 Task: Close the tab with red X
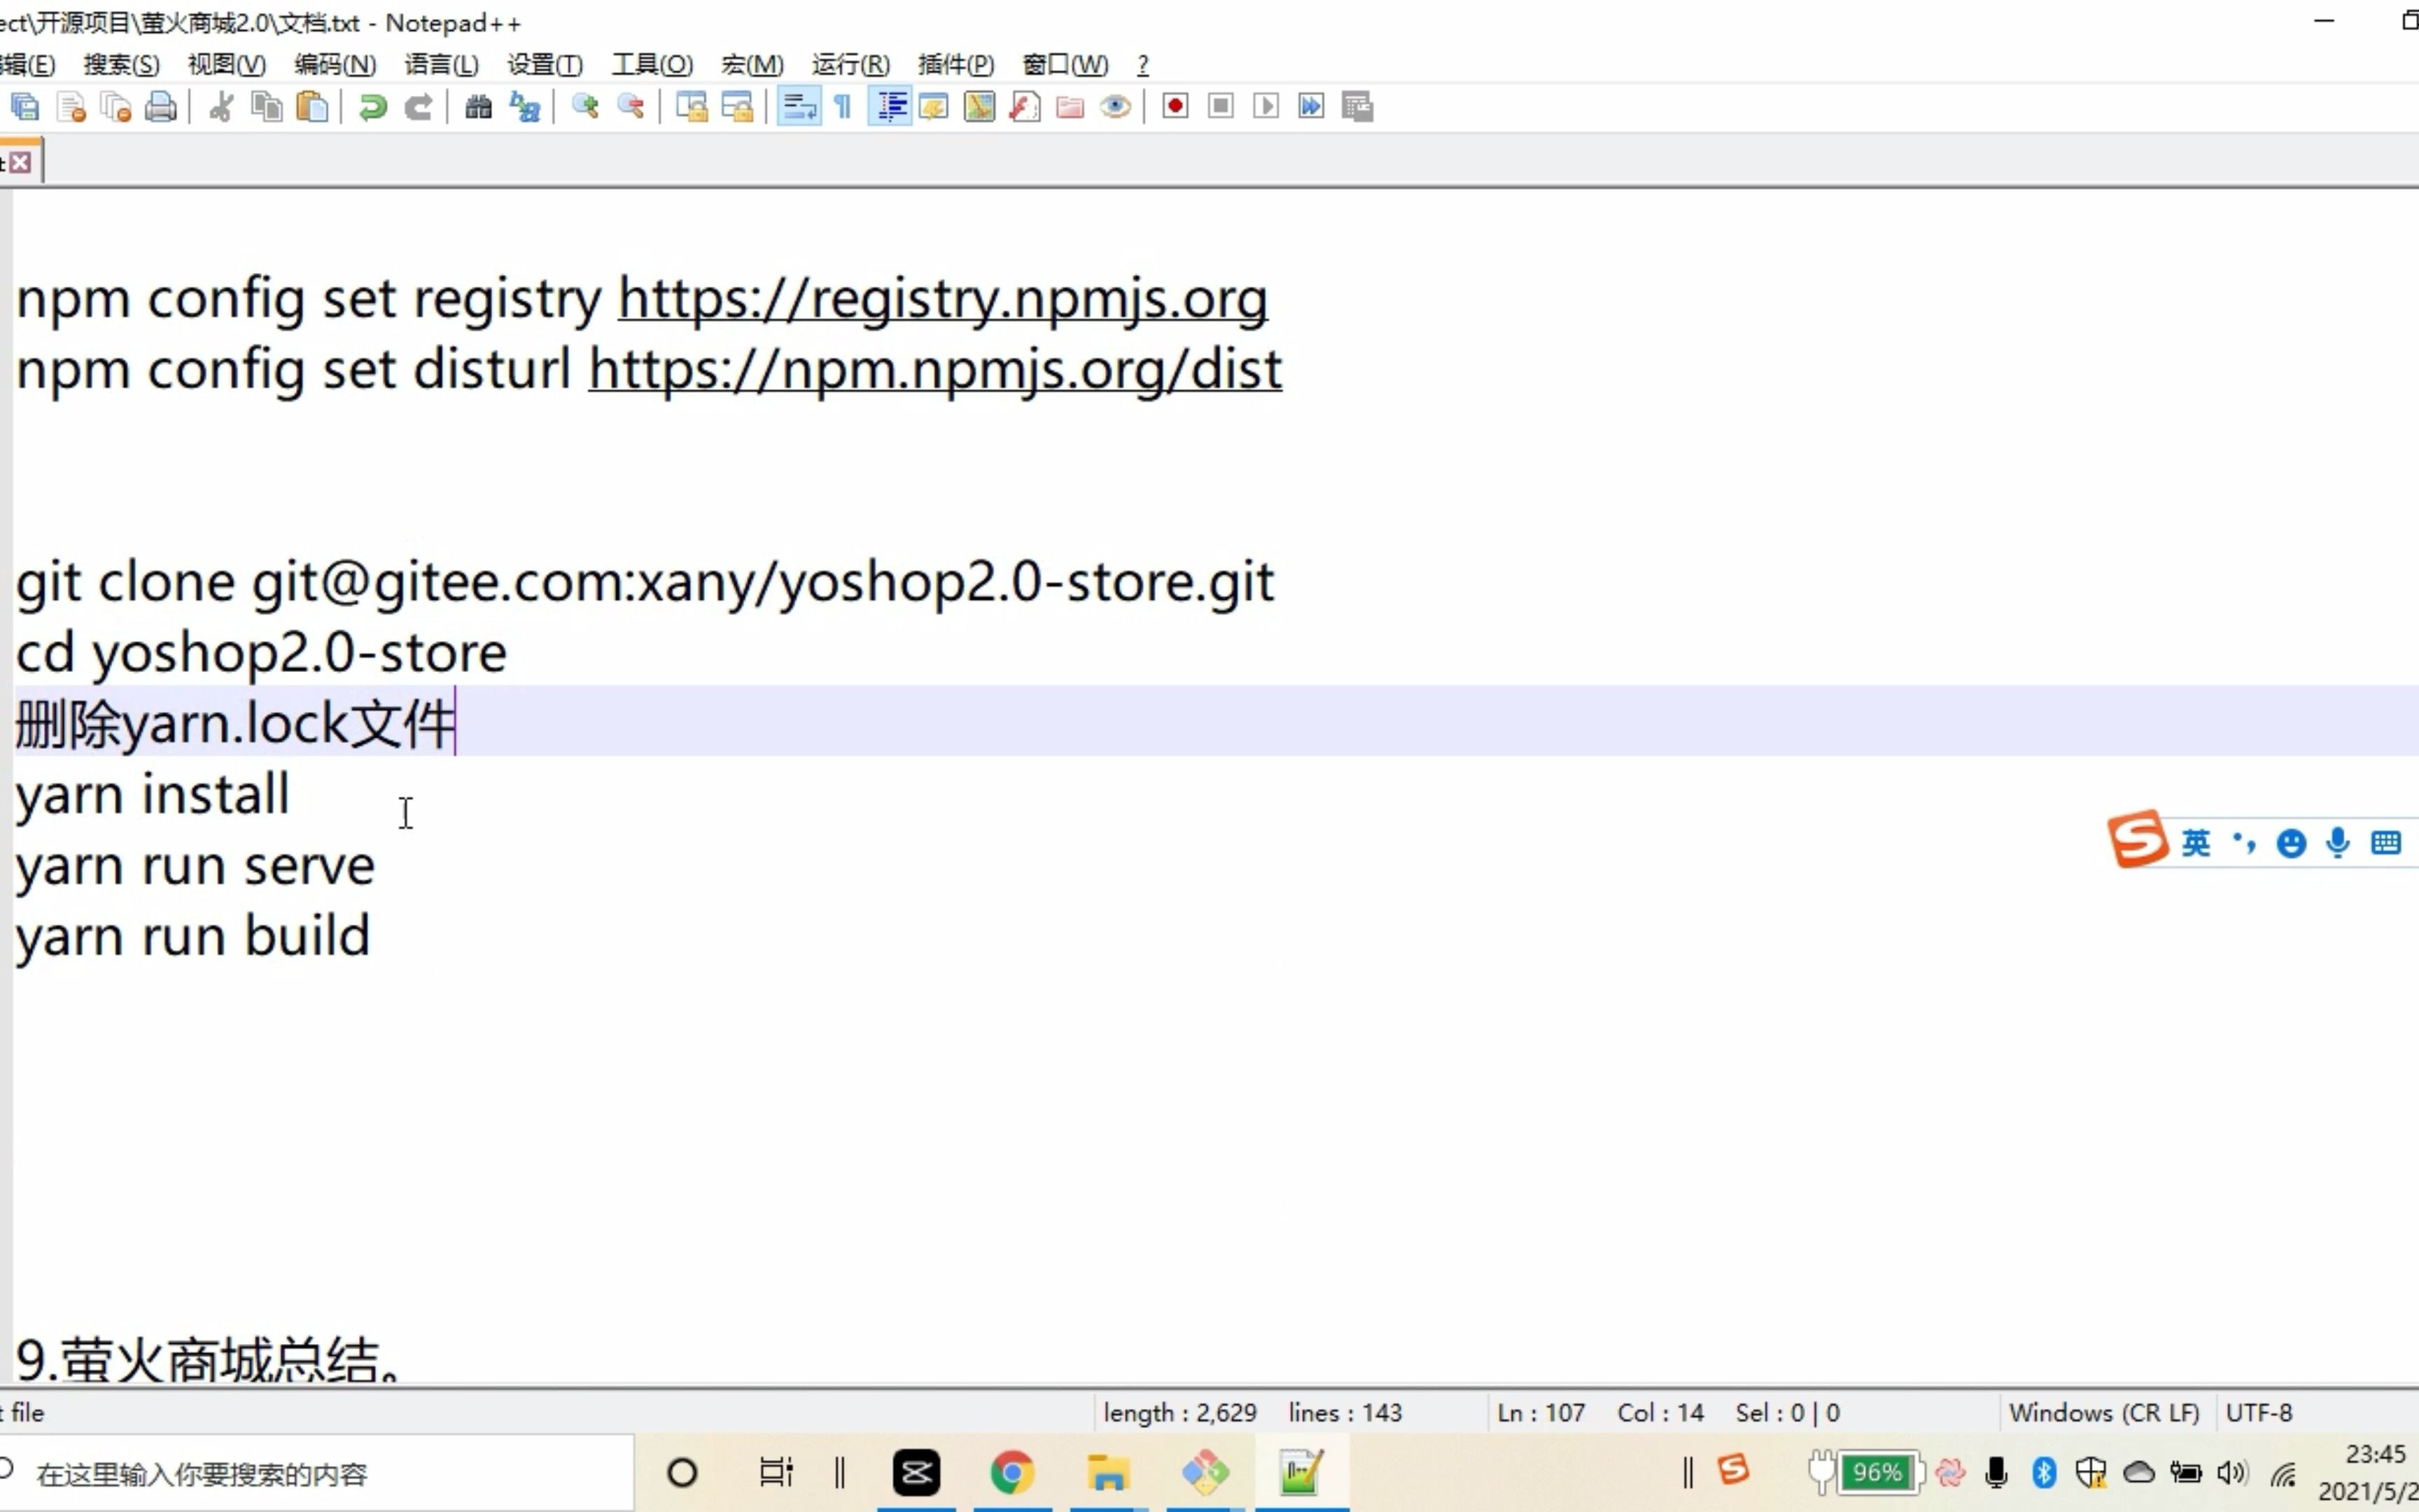click(x=20, y=163)
